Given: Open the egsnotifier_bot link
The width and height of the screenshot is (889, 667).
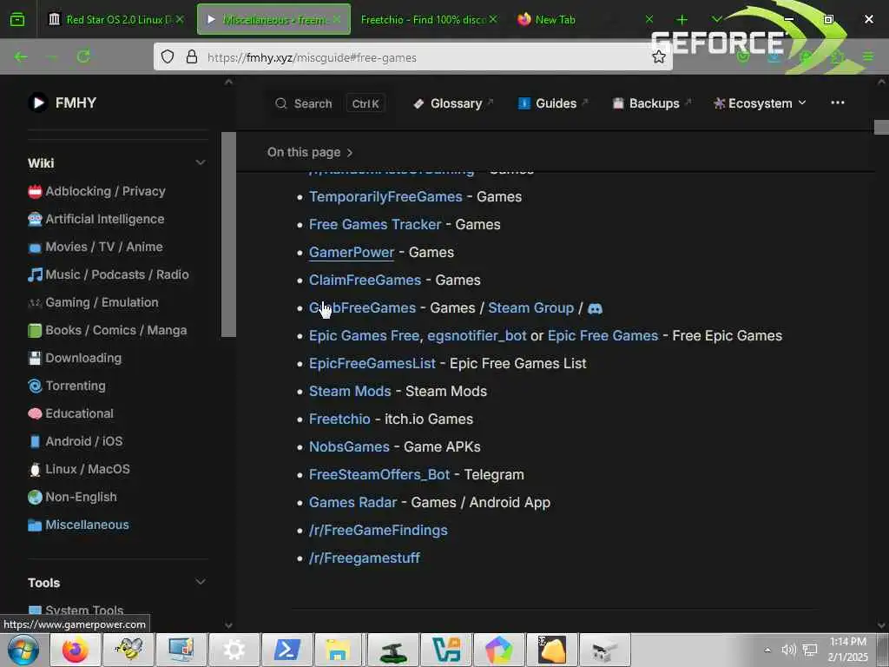Looking at the screenshot, I should pos(477,336).
